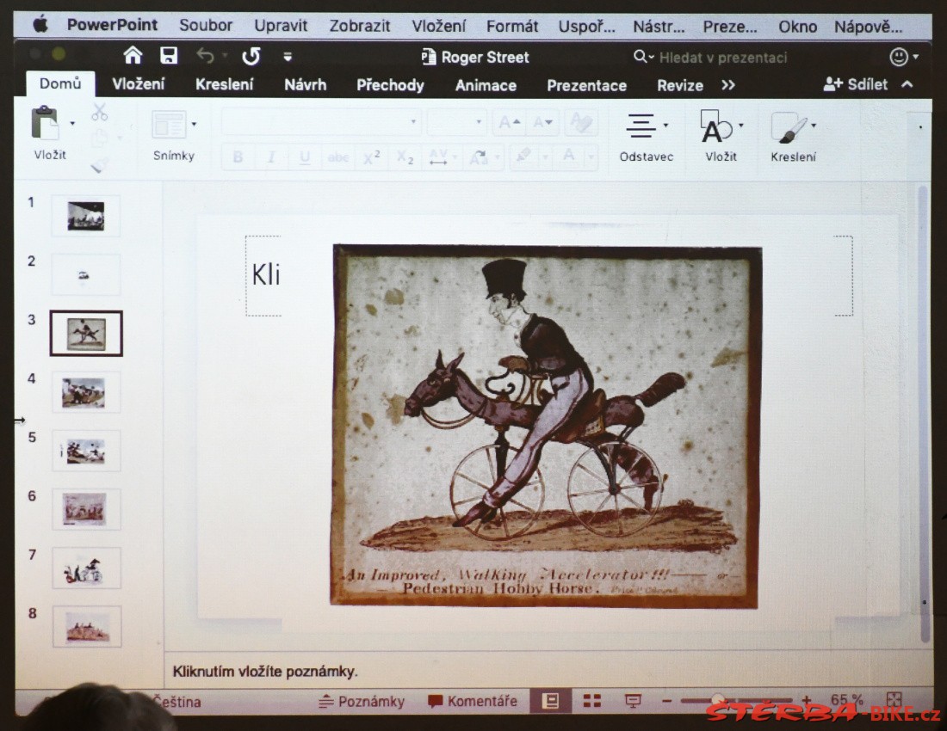The width and height of the screenshot is (947, 731).
Task: Click the decrease font size icon
Action: click(542, 123)
